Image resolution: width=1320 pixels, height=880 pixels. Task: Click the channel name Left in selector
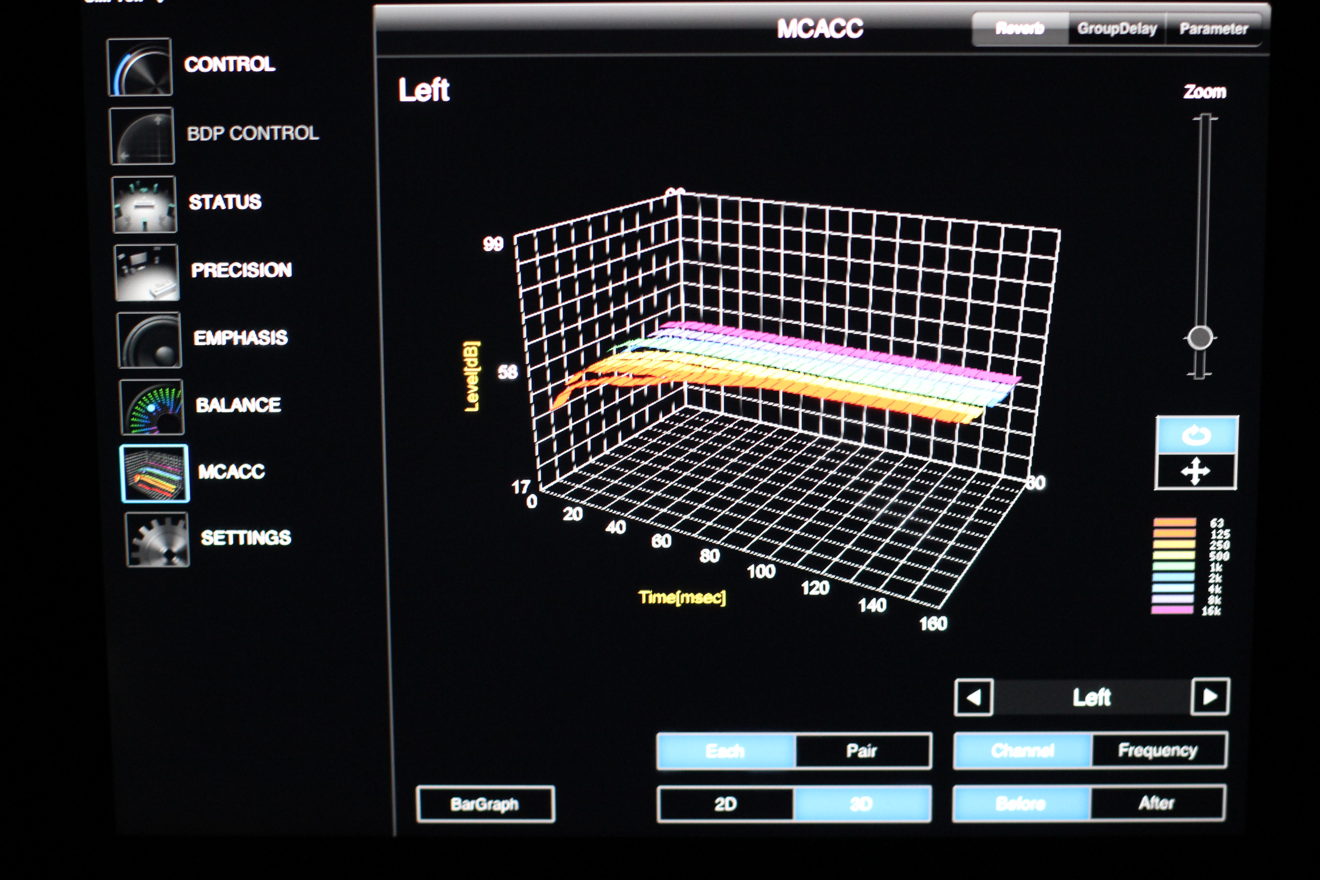[x=1091, y=698]
